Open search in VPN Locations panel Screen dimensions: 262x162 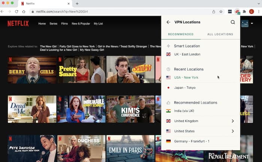click(x=233, y=22)
